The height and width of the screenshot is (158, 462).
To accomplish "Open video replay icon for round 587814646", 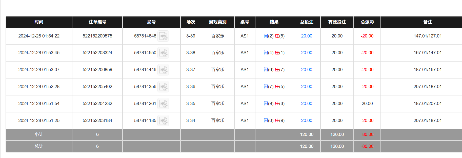I will [x=163, y=36].
